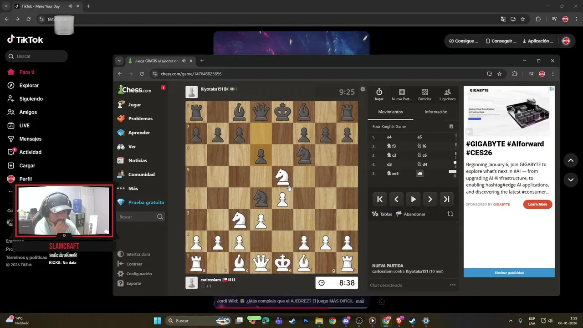
Task: Open TikTok Actividad in sidebar
Action: point(25,152)
